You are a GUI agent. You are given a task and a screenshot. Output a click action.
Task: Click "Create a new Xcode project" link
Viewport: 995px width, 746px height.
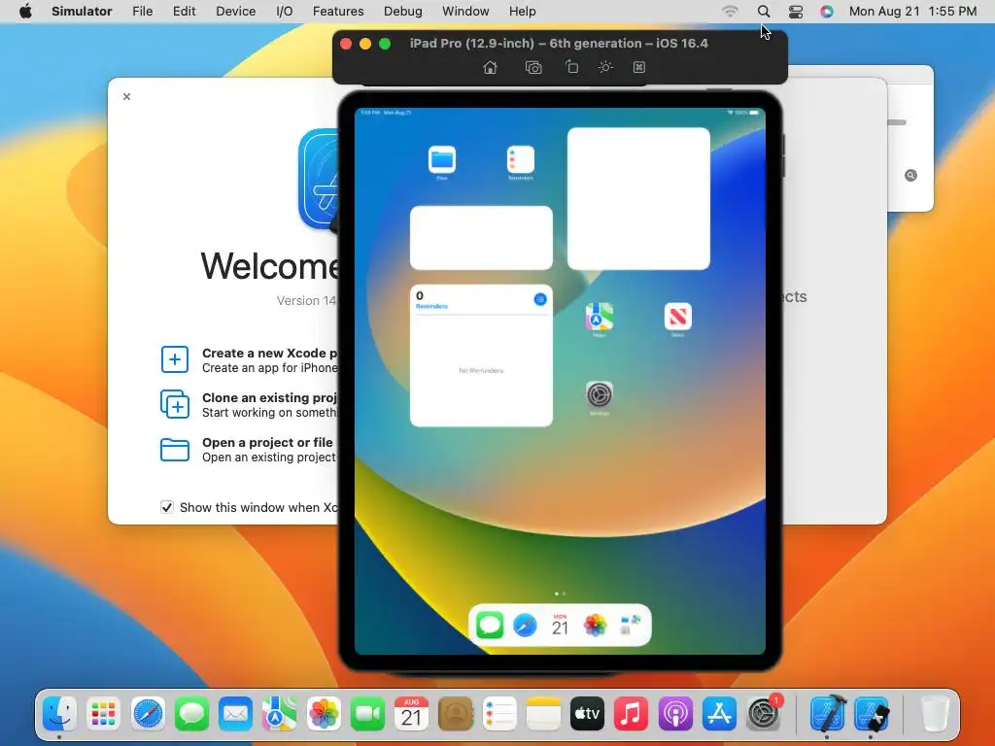pos(270,354)
